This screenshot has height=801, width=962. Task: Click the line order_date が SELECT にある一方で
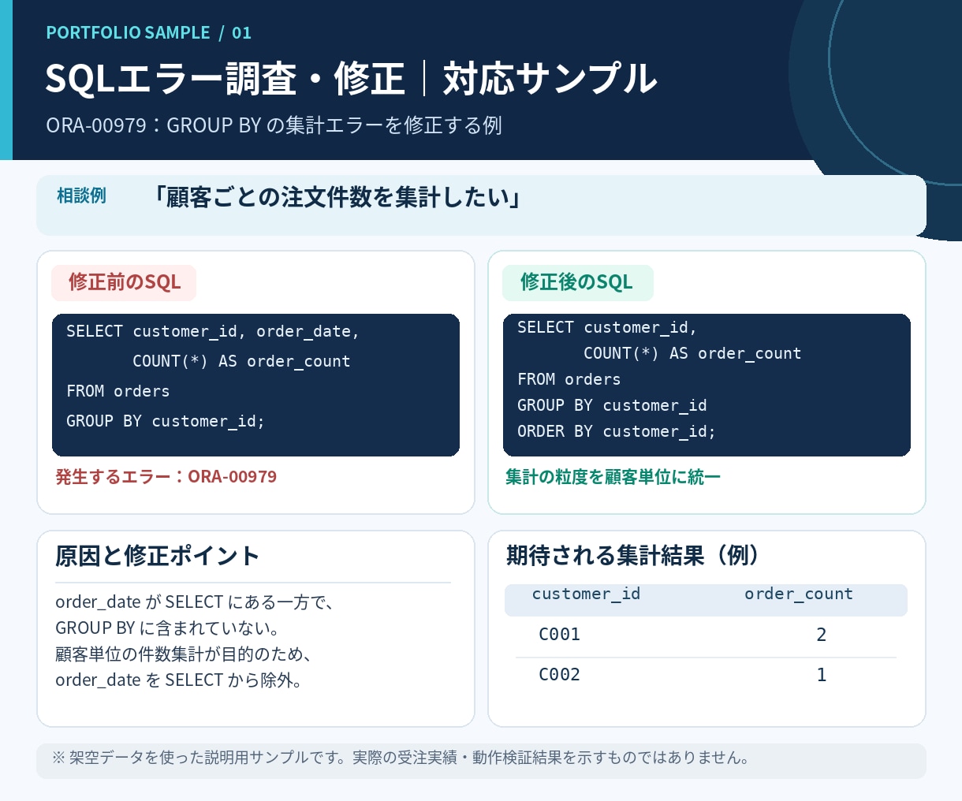pos(196,602)
